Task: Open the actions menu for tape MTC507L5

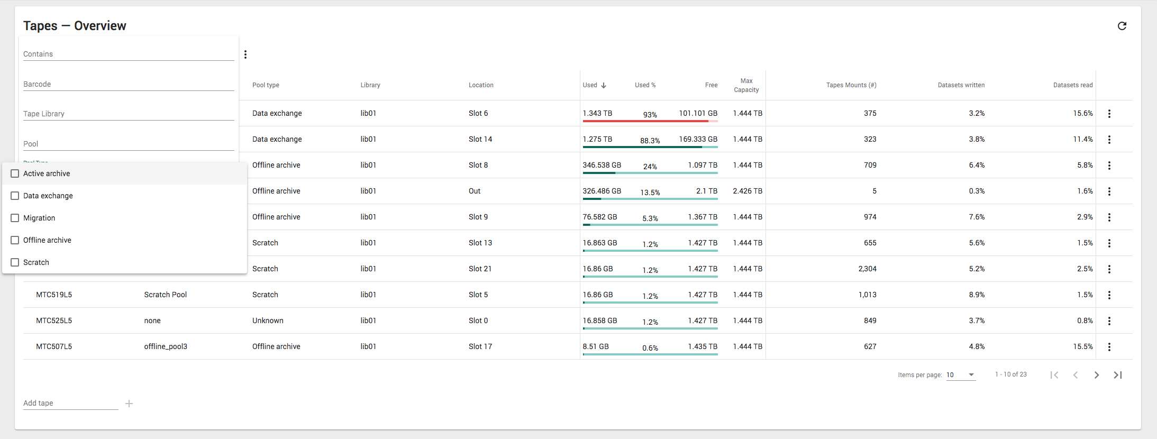Action: (1109, 347)
